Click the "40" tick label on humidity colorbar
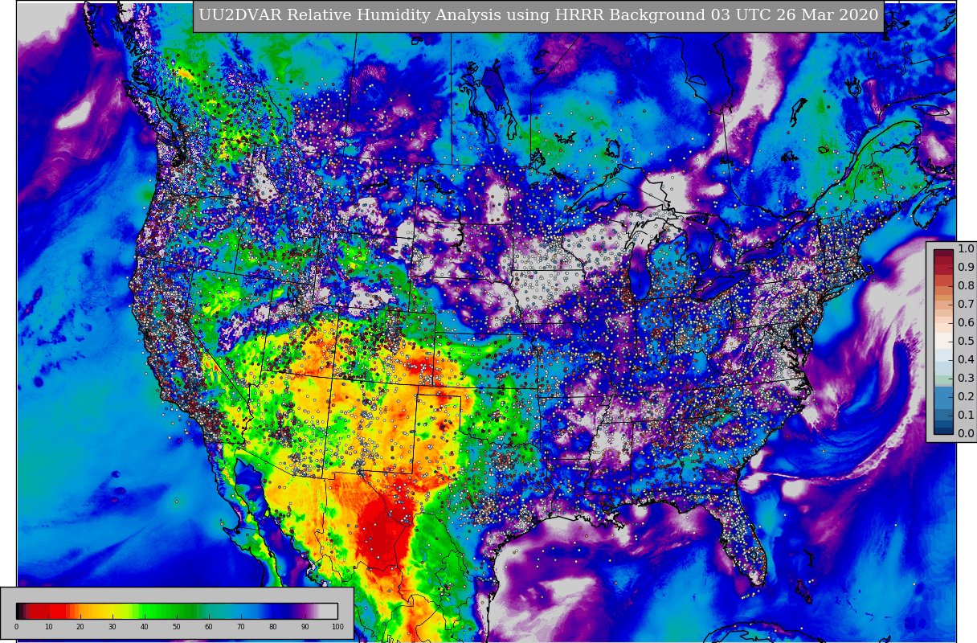 [145, 627]
